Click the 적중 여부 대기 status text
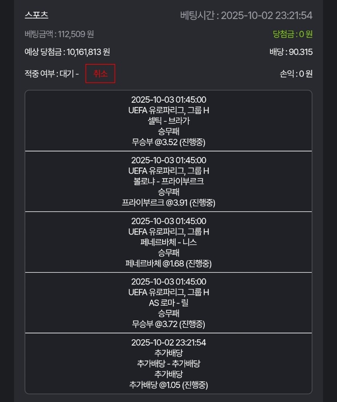The height and width of the screenshot is (402, 337). 51,74
